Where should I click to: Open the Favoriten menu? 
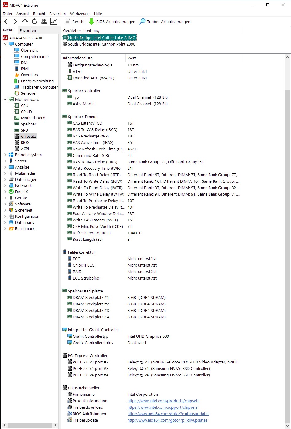pyautogui.click(x=57, y=14)
